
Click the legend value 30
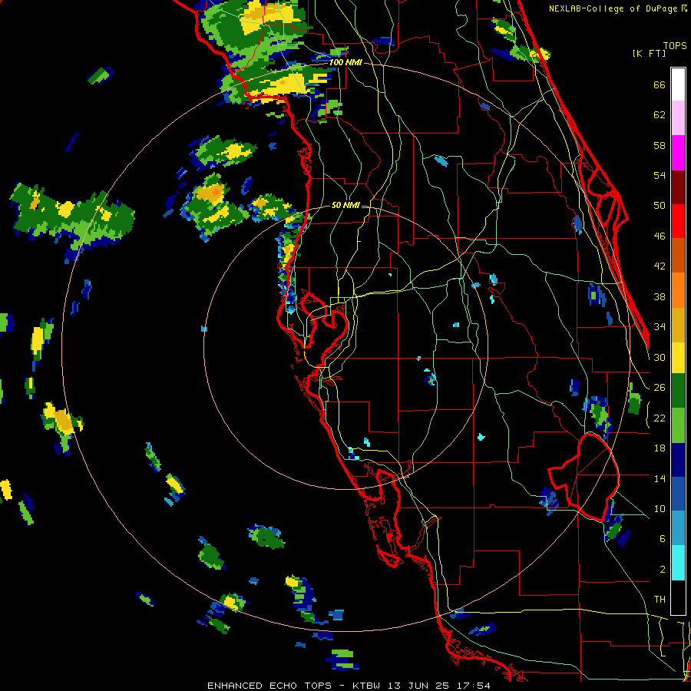660,357
